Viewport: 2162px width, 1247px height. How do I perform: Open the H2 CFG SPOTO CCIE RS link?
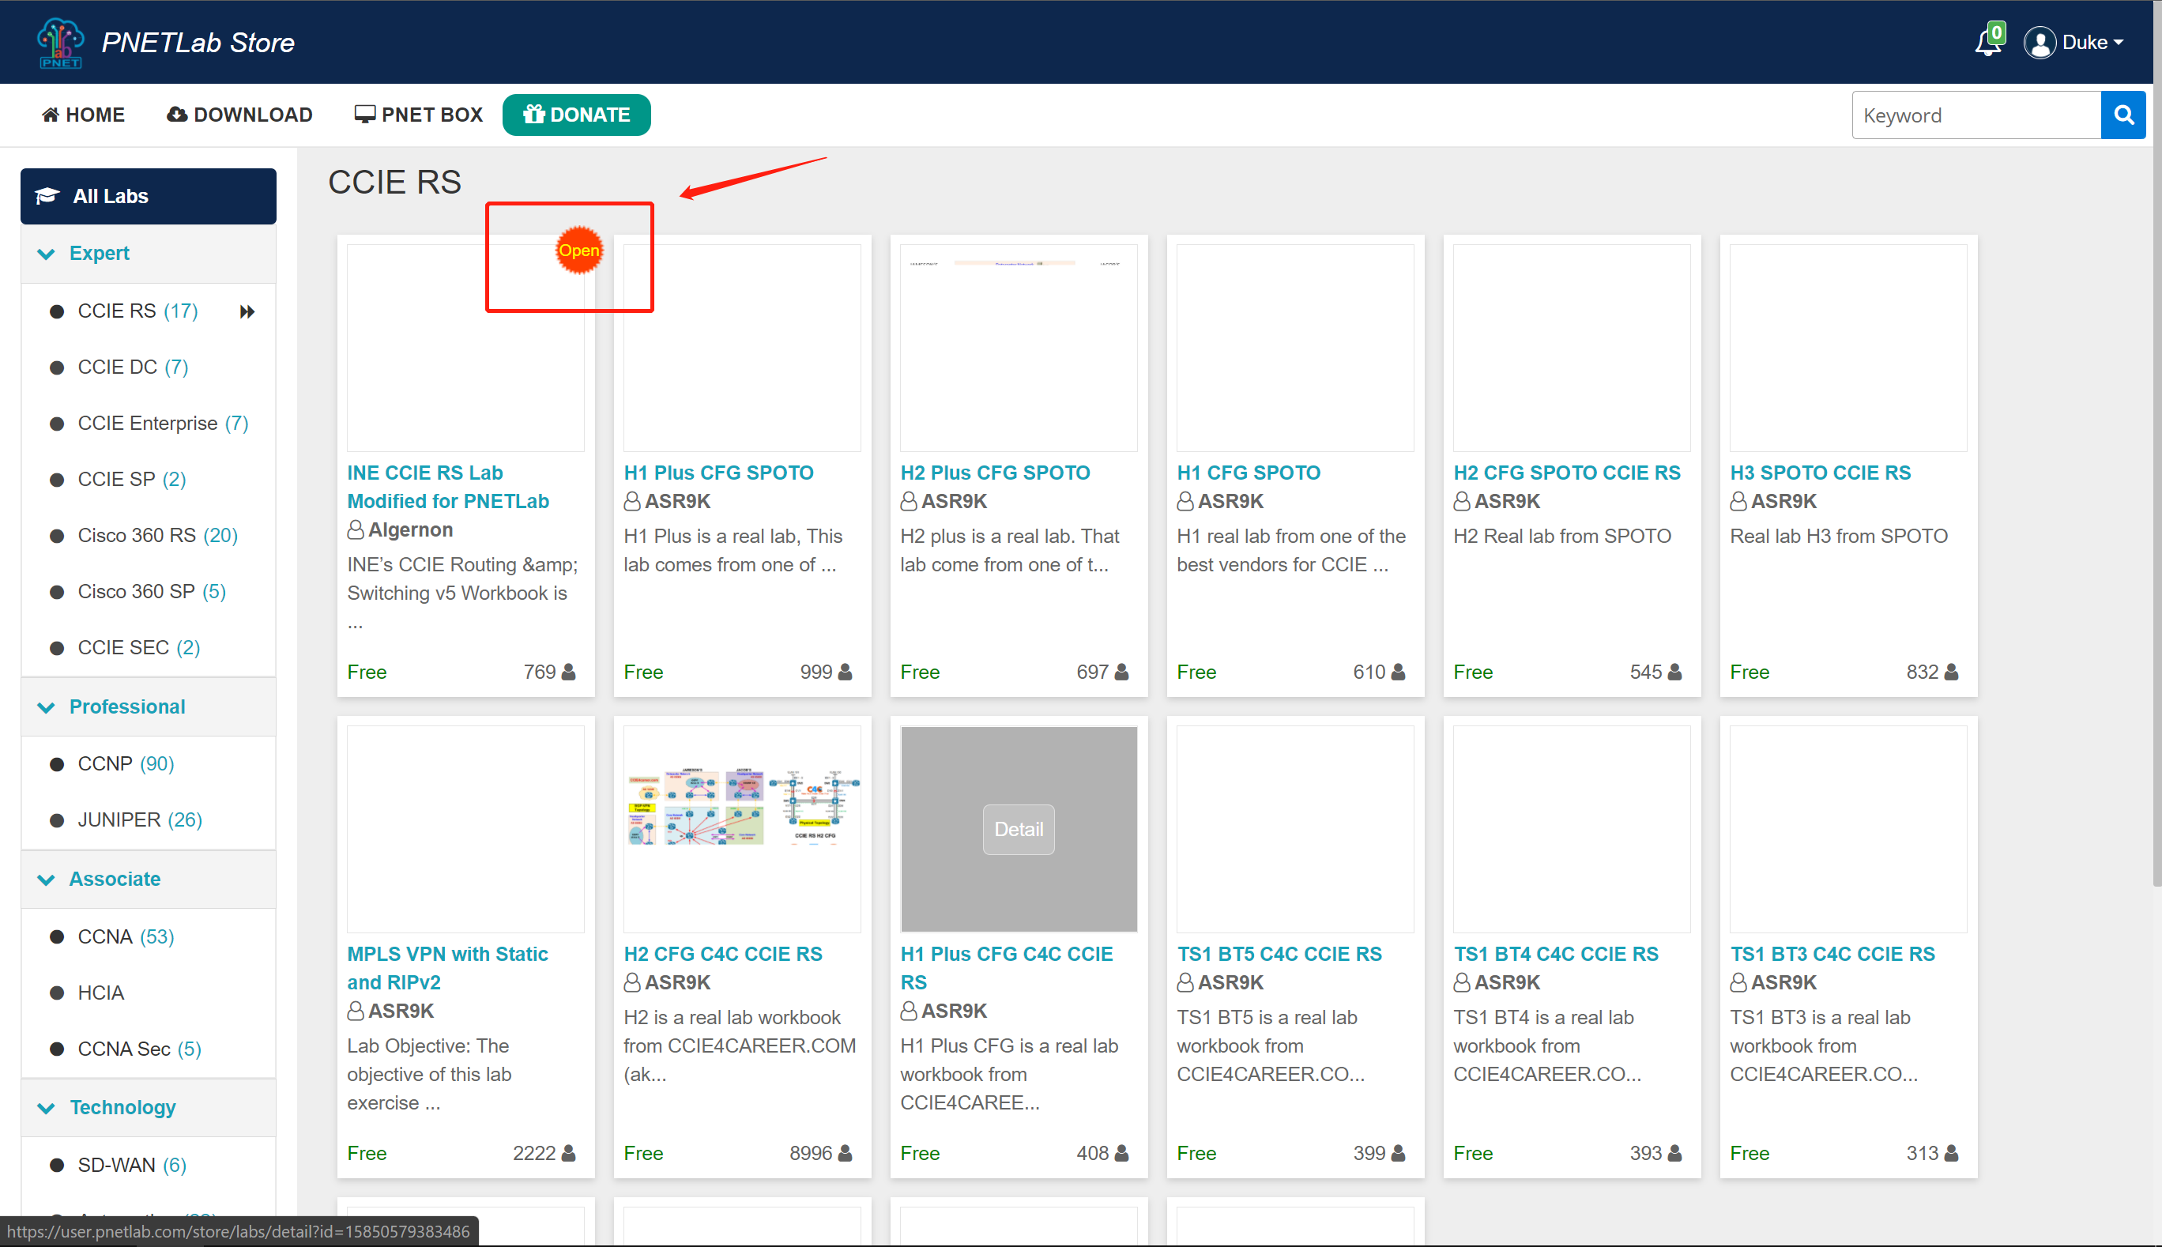(x=1567, y=473)
